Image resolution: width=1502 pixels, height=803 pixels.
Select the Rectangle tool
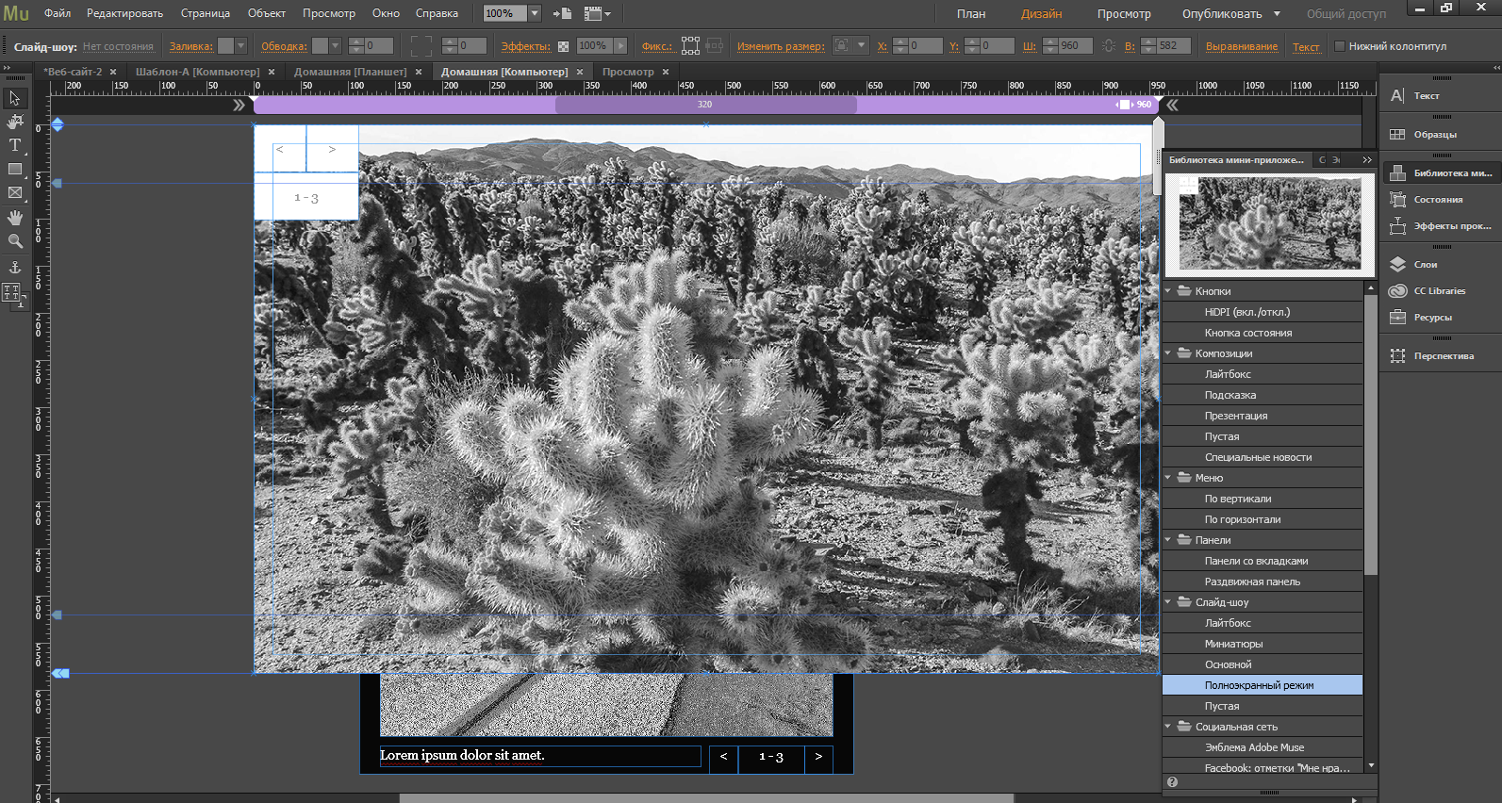click(14, 169)
